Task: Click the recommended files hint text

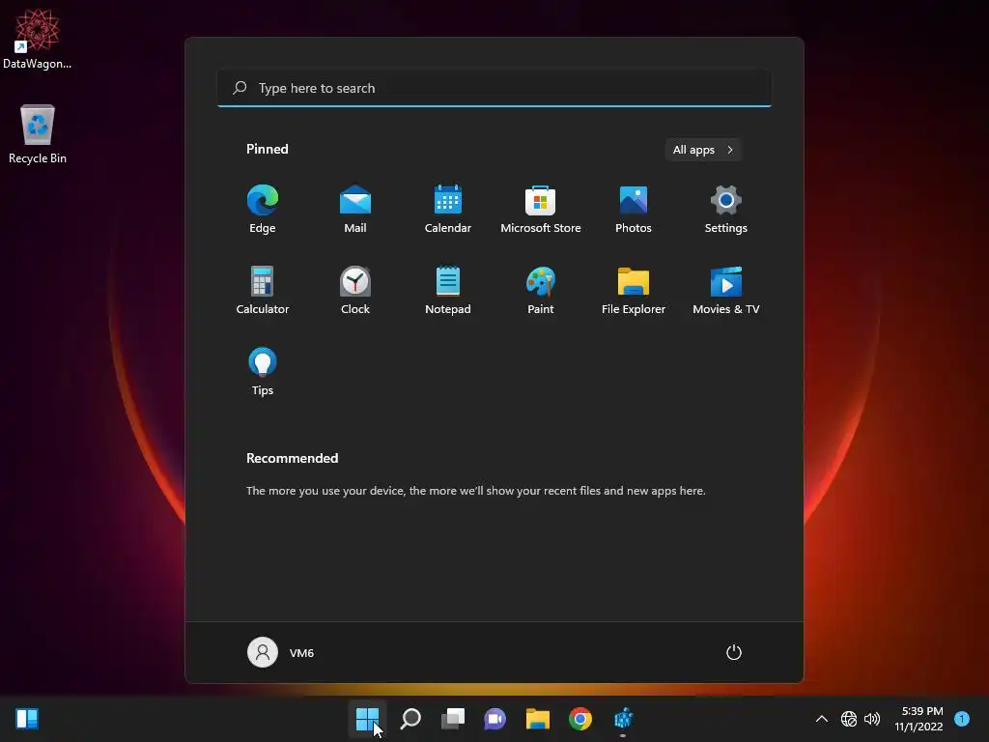Action: (x=475, y=490)
